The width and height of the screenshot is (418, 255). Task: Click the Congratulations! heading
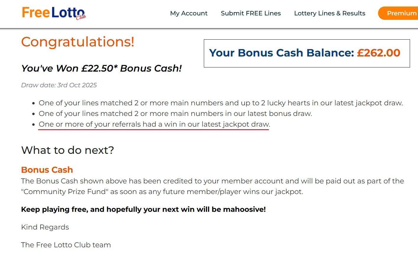coord(78,42)
